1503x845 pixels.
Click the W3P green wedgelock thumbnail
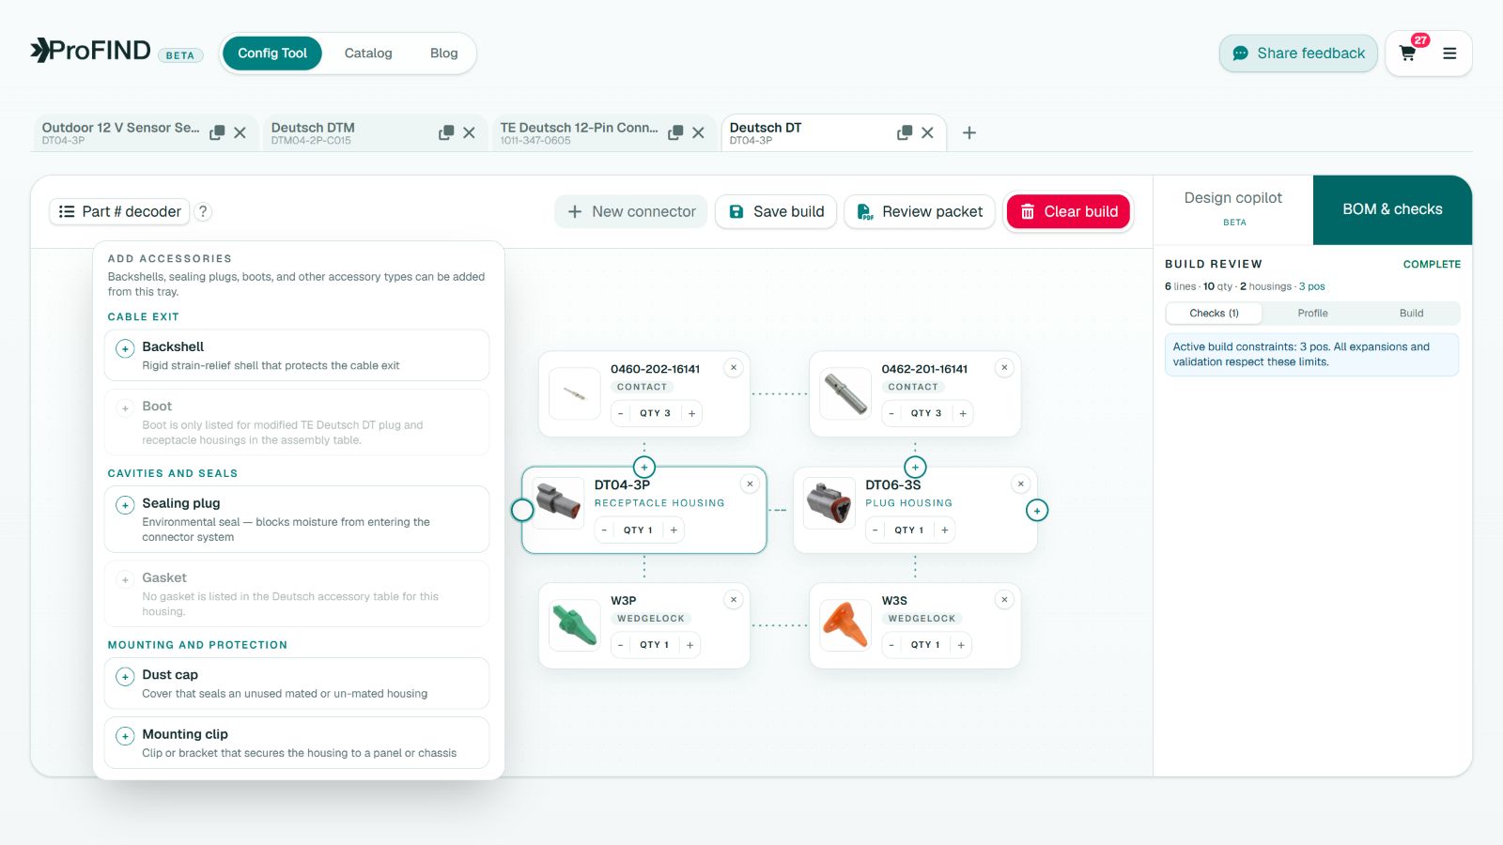click(575, 625)
